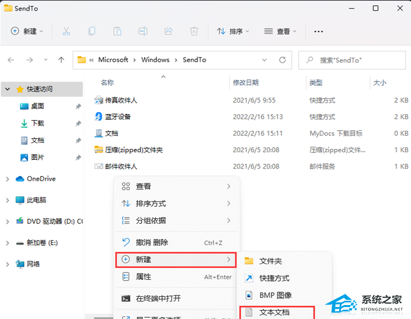Click the Cut scissors icon in toolbar
411x319 pixels.
pyautogui.click(x=66, y=31)
